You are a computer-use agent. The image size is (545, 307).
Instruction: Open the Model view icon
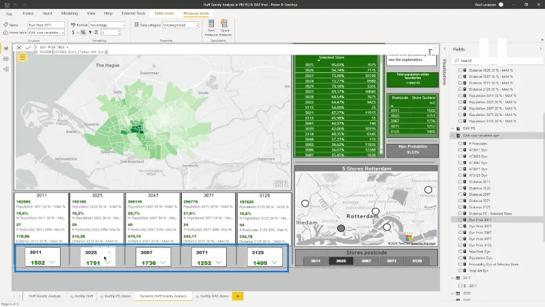6,70
